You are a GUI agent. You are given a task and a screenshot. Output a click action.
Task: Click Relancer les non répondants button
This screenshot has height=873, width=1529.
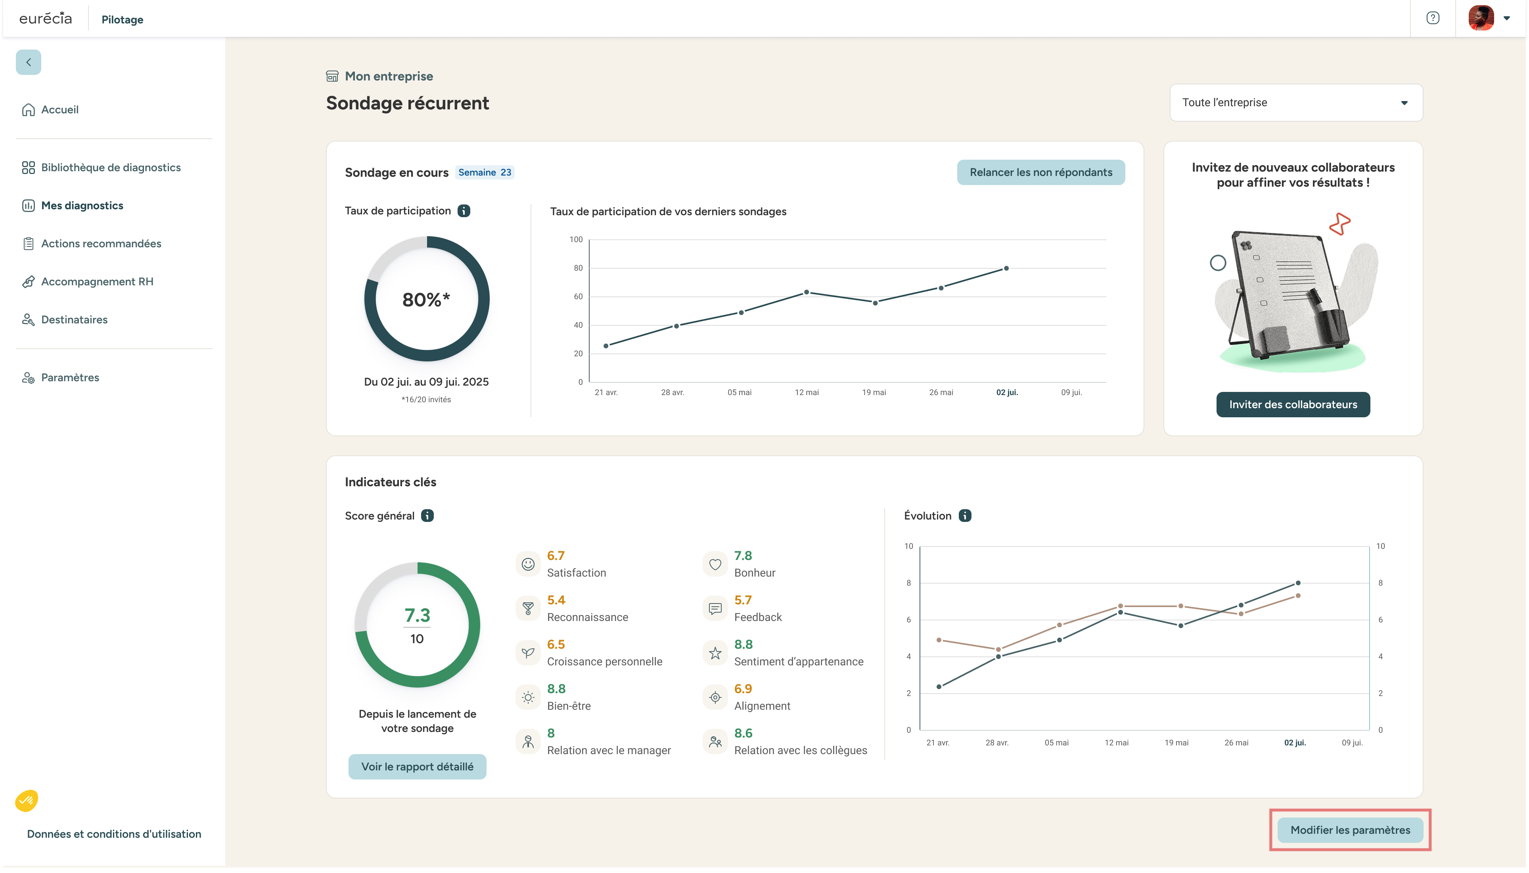tap(1041, 173)
